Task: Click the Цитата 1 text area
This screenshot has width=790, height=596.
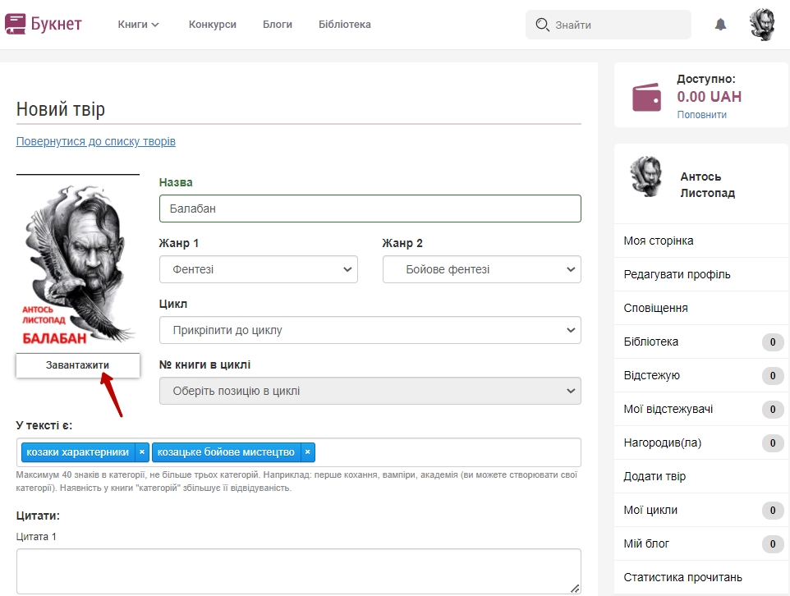Action: (299, 571)
